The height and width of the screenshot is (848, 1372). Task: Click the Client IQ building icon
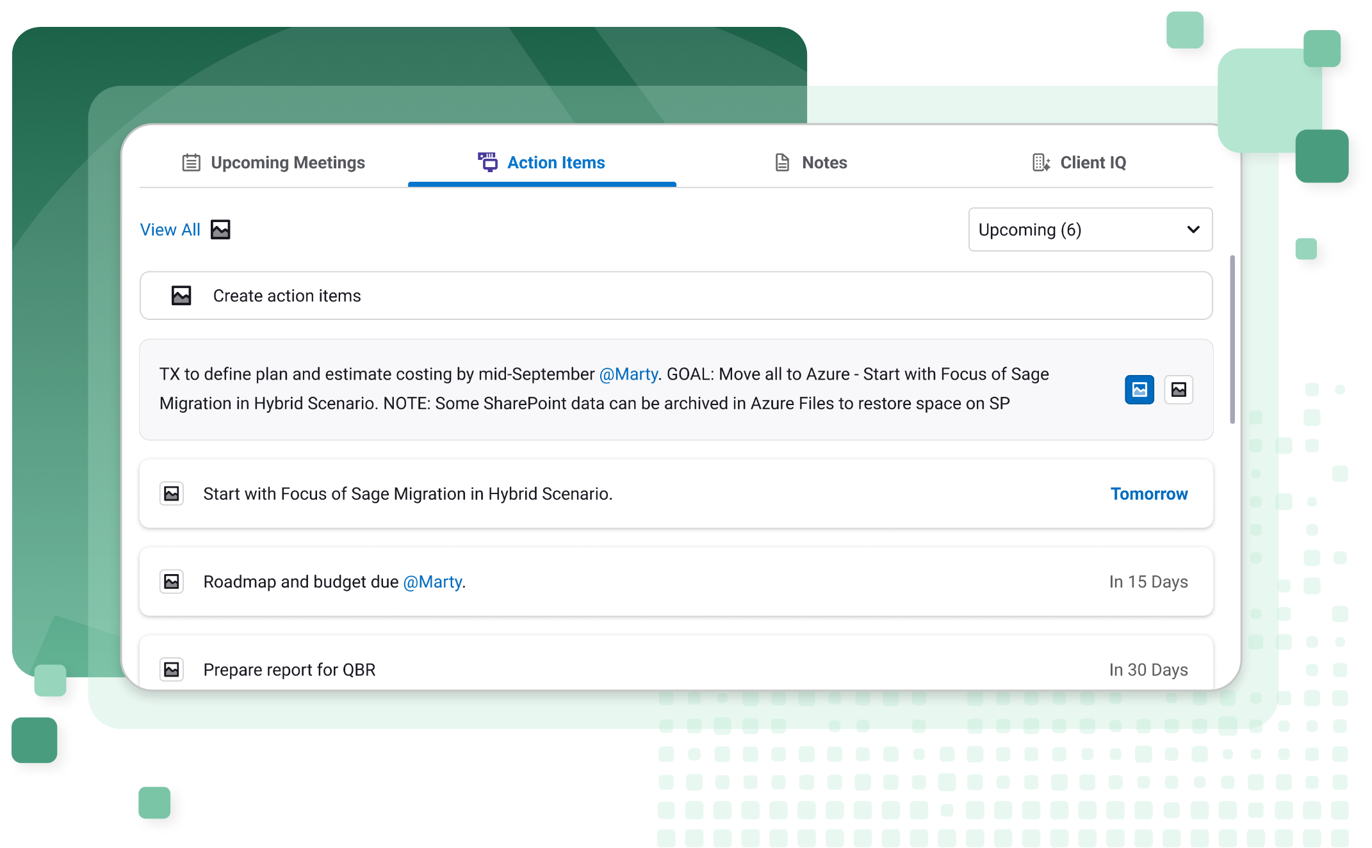click(x=1041, y=163)
